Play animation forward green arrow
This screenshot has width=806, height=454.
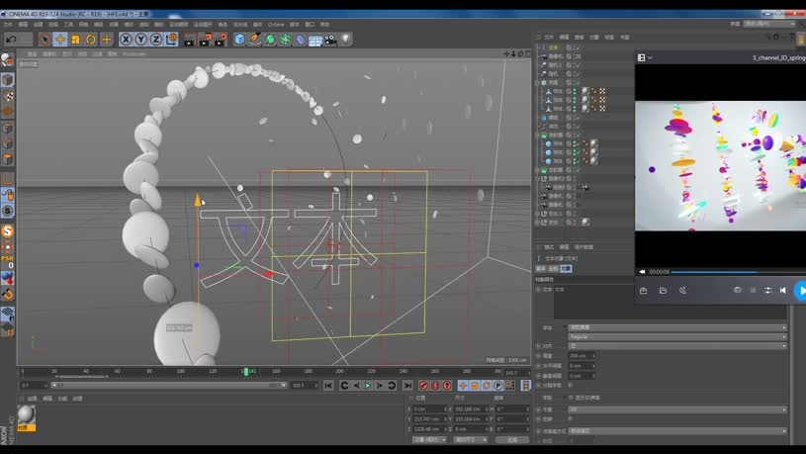[368, 385]
